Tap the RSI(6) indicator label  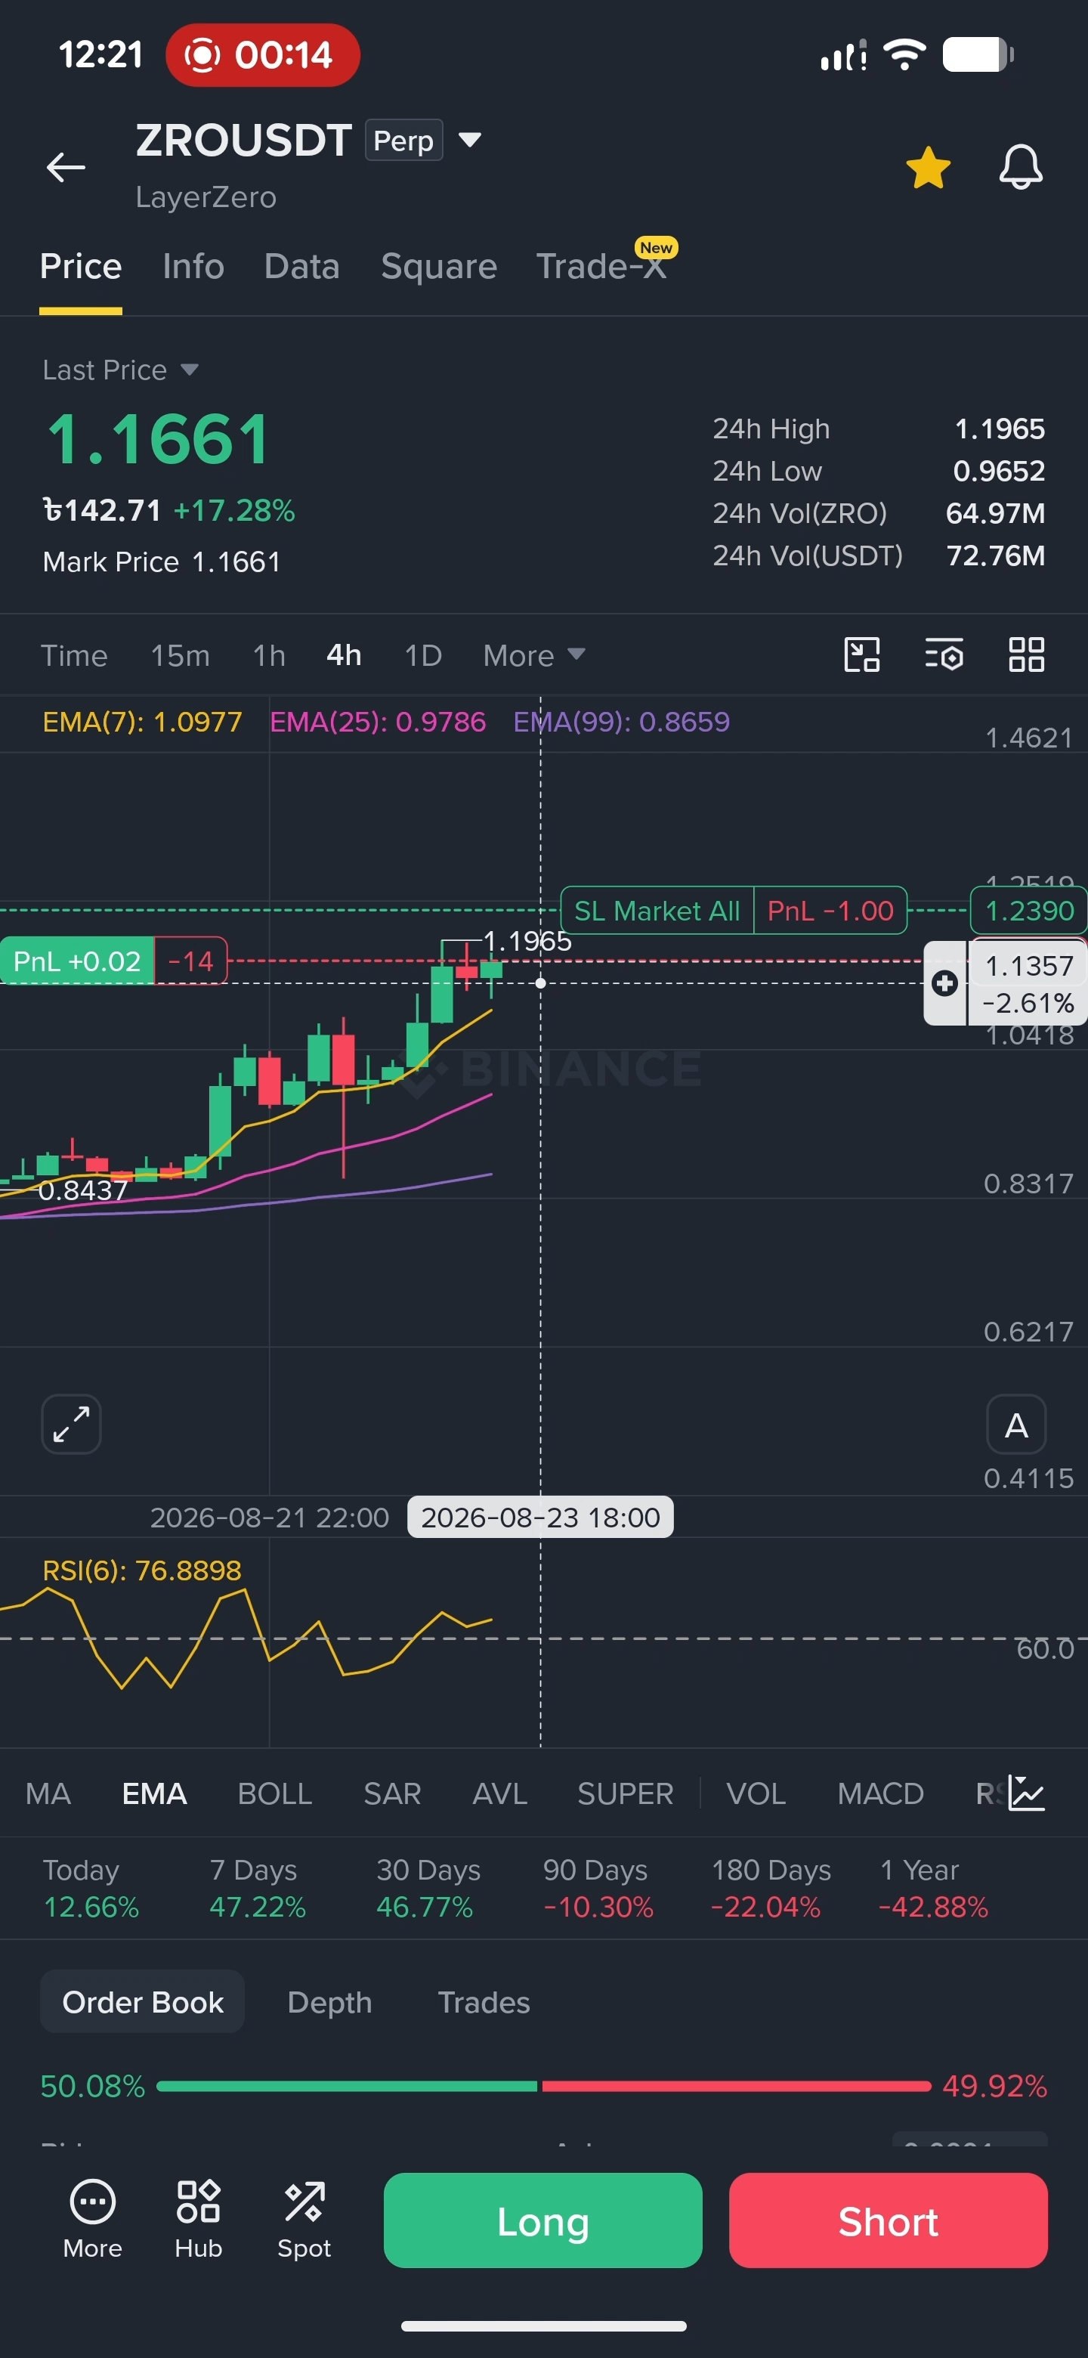click(x=142, y=1570)
